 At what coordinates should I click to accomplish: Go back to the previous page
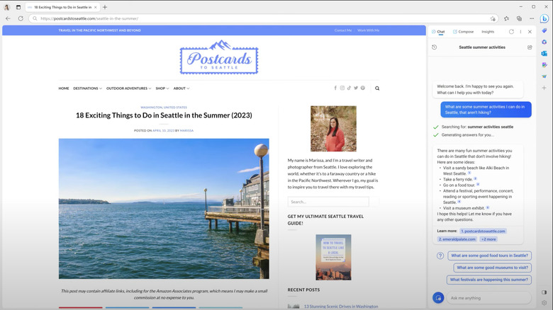click(x=8, y=18)
